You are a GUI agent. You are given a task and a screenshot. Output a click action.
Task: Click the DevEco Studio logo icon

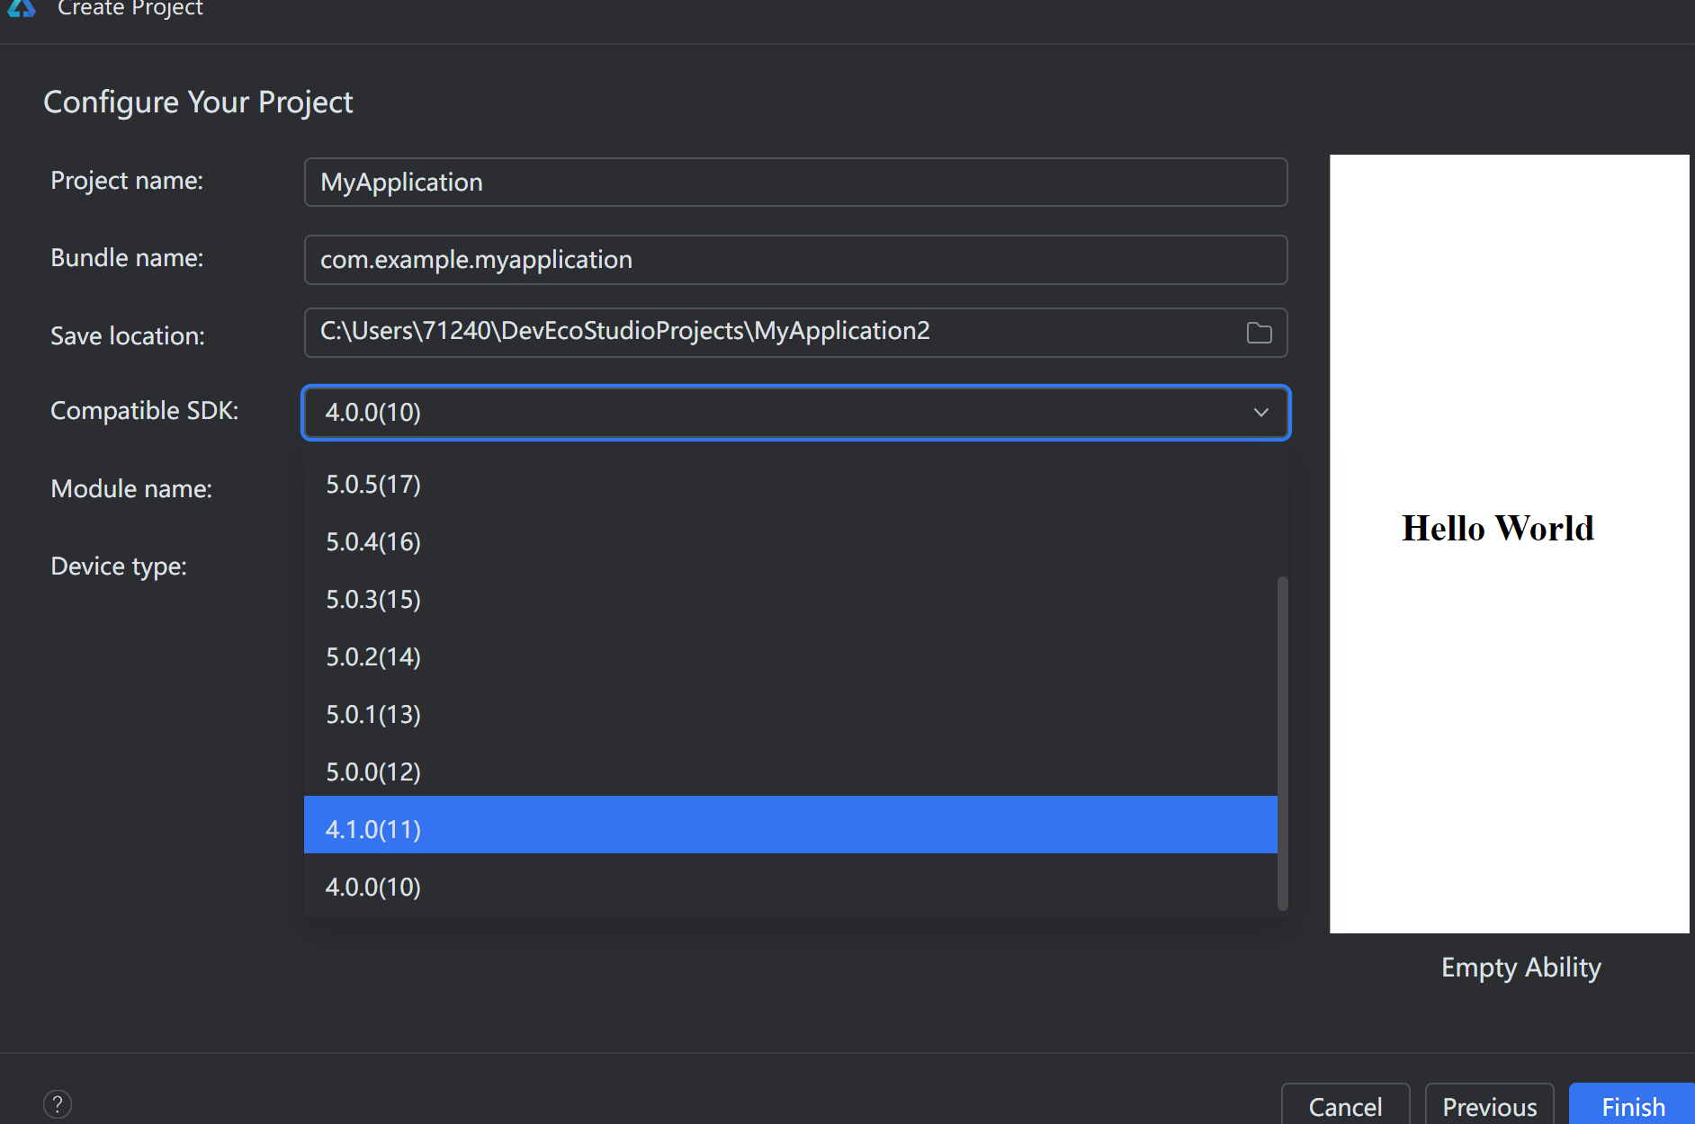coord(21,8)
